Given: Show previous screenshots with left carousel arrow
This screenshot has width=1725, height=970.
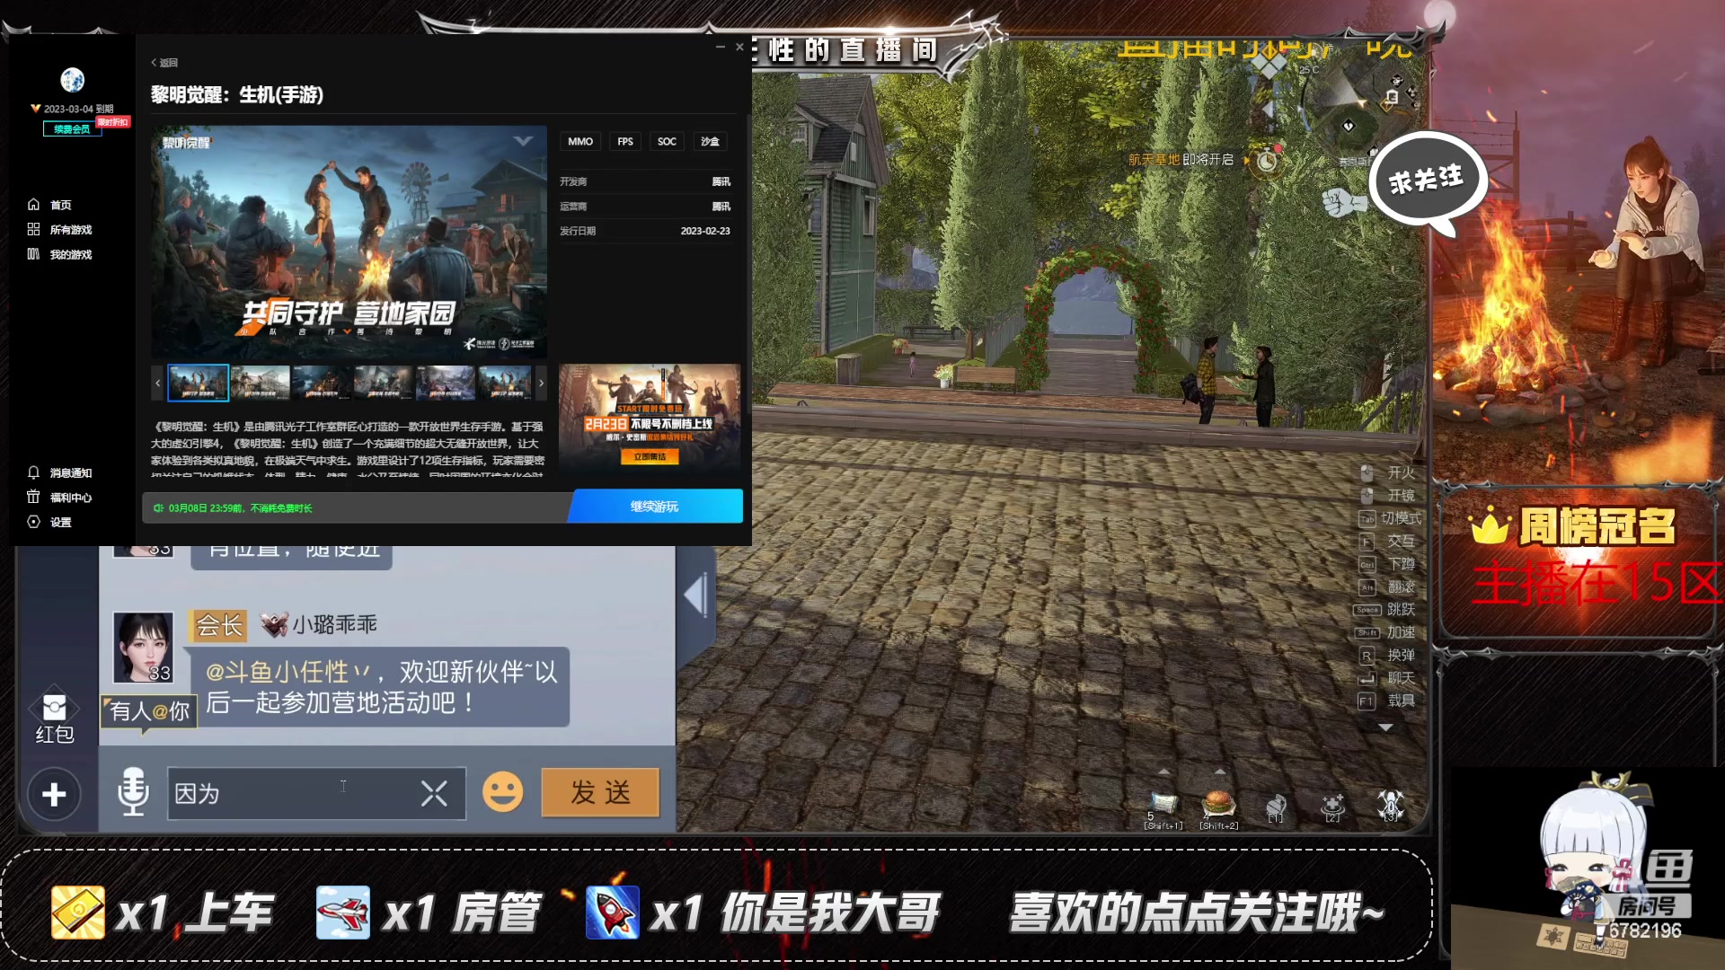Looking at the screenshot, I should pyautogui.click(x=158, y=383).
